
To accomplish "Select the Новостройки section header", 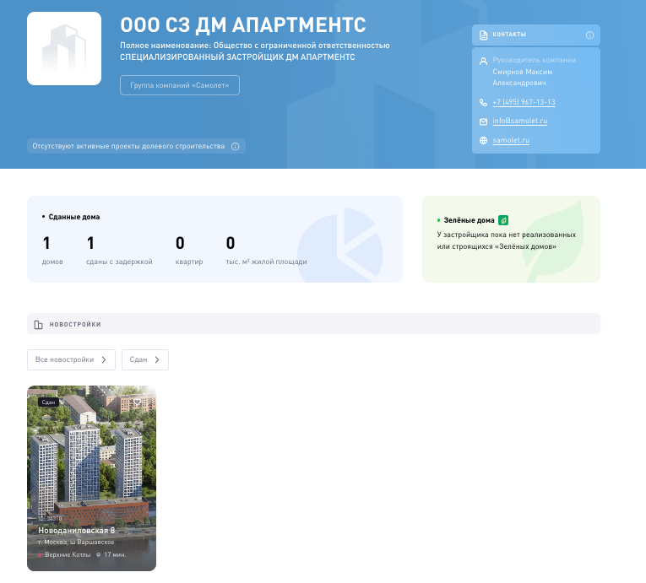I will (x=313, y=324).
